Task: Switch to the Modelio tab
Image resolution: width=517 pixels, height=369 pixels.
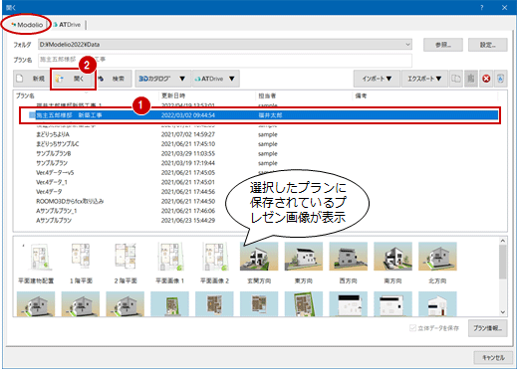Action: coord(27,25)
